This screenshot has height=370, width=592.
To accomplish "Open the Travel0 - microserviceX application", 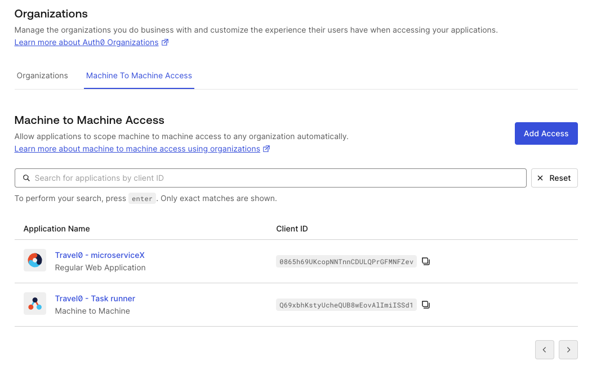I will pos(100,255).
